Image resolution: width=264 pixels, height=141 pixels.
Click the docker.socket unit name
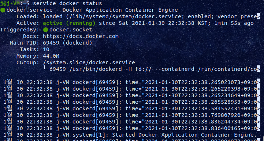click(x=71, y=30)
